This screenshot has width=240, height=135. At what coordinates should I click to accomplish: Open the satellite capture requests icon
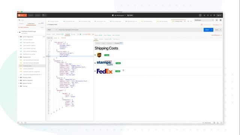coord(204,15)
